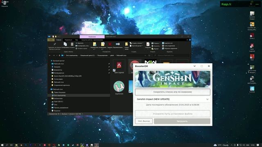This screenshot has width=262, height=147.
Task: Click the Explorer refresh button
Action: pos(149,56)
